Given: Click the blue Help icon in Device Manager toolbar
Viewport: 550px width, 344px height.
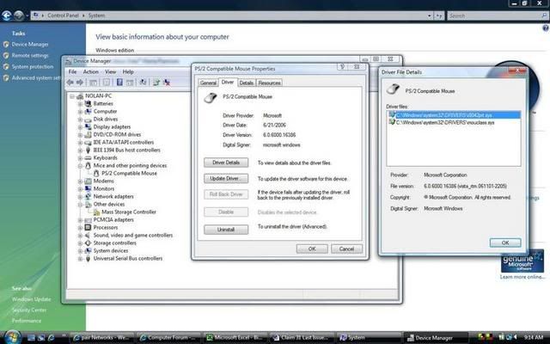Looking at the screenshot, I should point(119,83).
